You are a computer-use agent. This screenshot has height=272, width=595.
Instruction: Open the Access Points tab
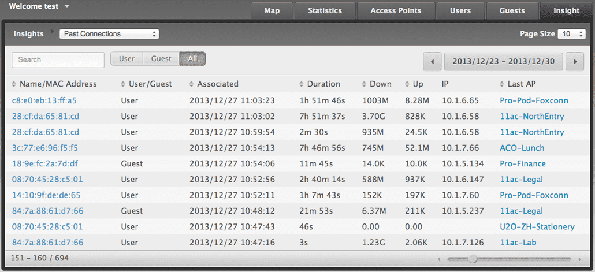(396, 10)
